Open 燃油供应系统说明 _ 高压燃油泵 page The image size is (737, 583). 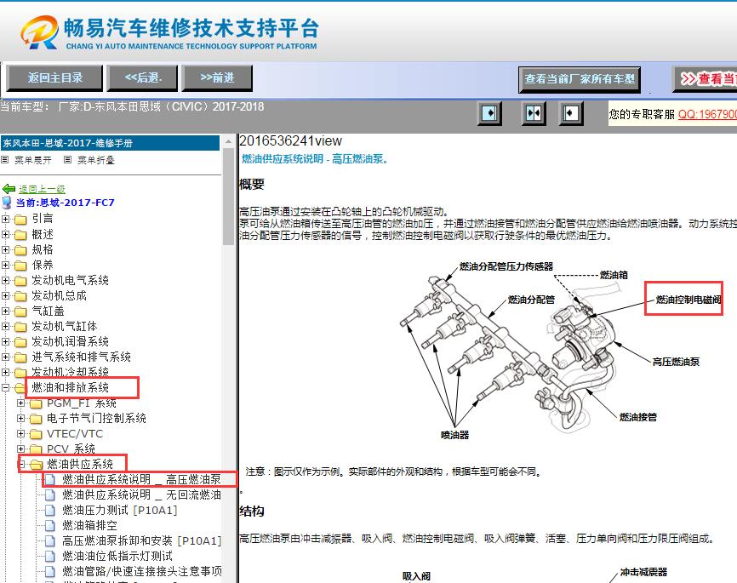(141, 479)
